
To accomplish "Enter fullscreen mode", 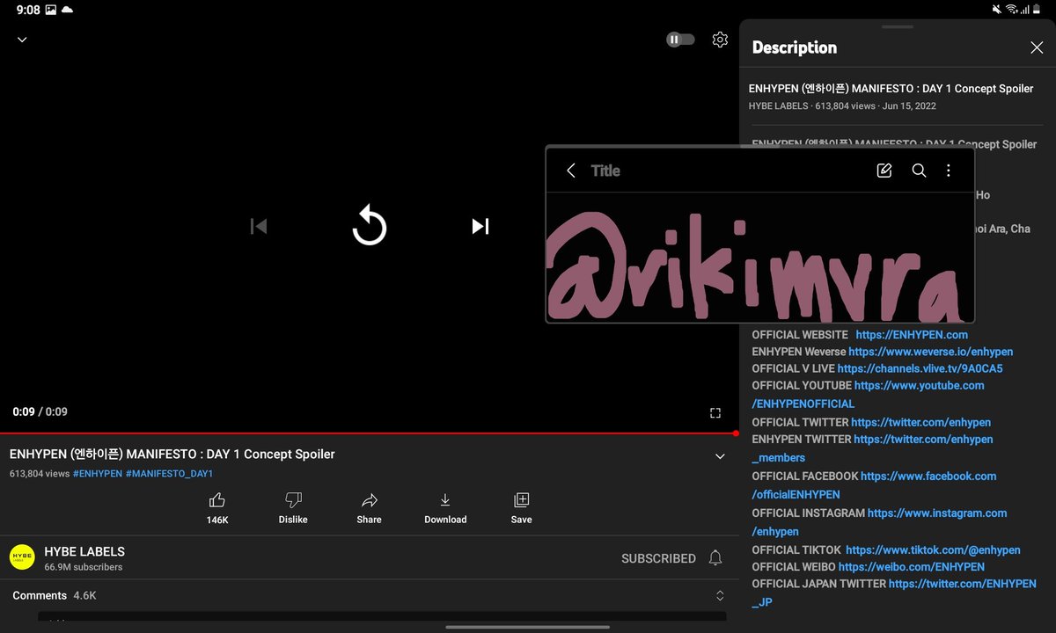I will point(715,412).
